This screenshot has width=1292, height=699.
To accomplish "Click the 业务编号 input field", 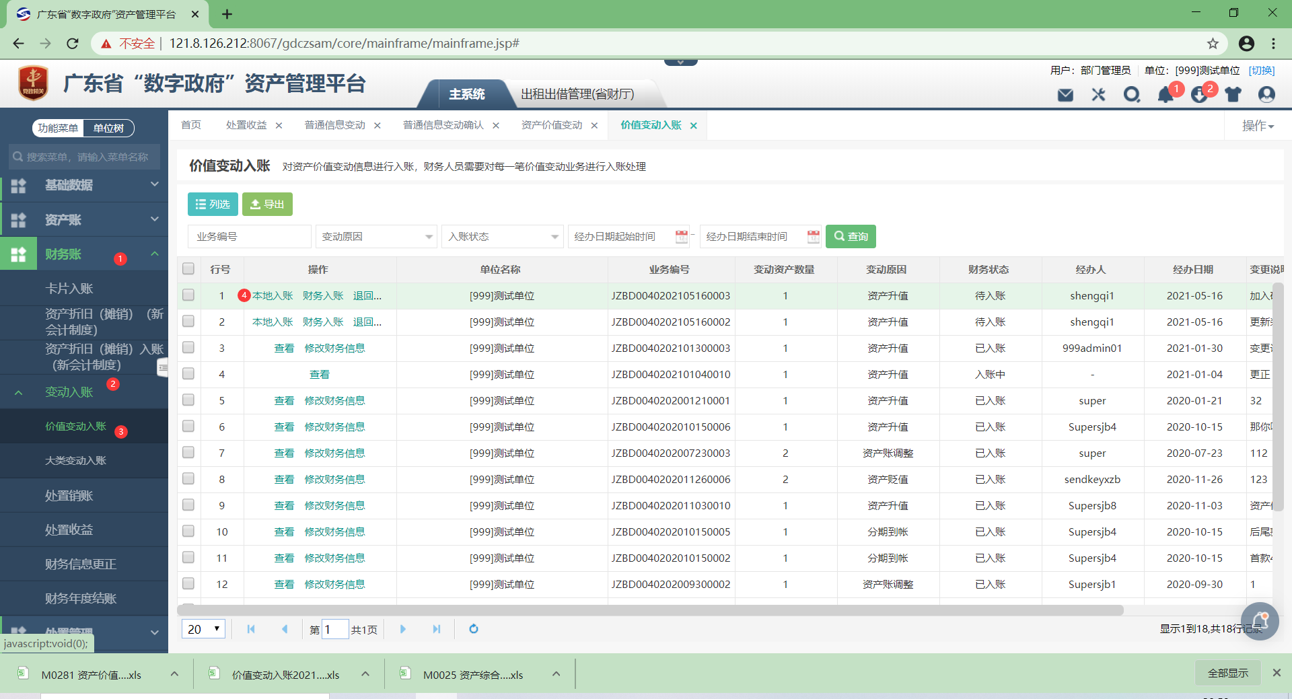I will pyautogui.click(x=250, y=236).
